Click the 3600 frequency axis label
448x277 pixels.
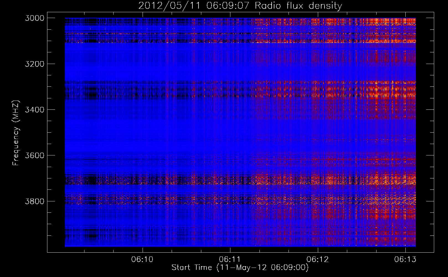(35, 155)
